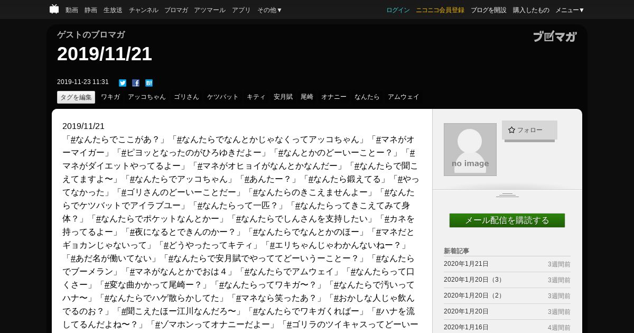This screenshot has width=634, height=333.
Task: Click the ゲストのブロマガ blog title
Action: (x=91, y=35)
